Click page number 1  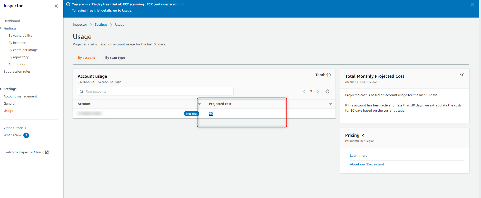(311, 91)
